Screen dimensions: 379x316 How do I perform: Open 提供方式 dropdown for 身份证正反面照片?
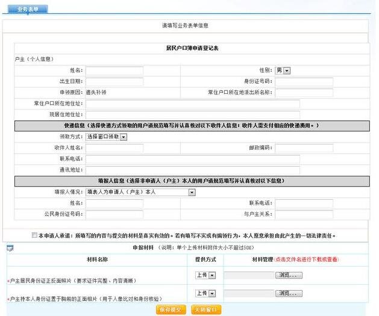coord(205,275)
